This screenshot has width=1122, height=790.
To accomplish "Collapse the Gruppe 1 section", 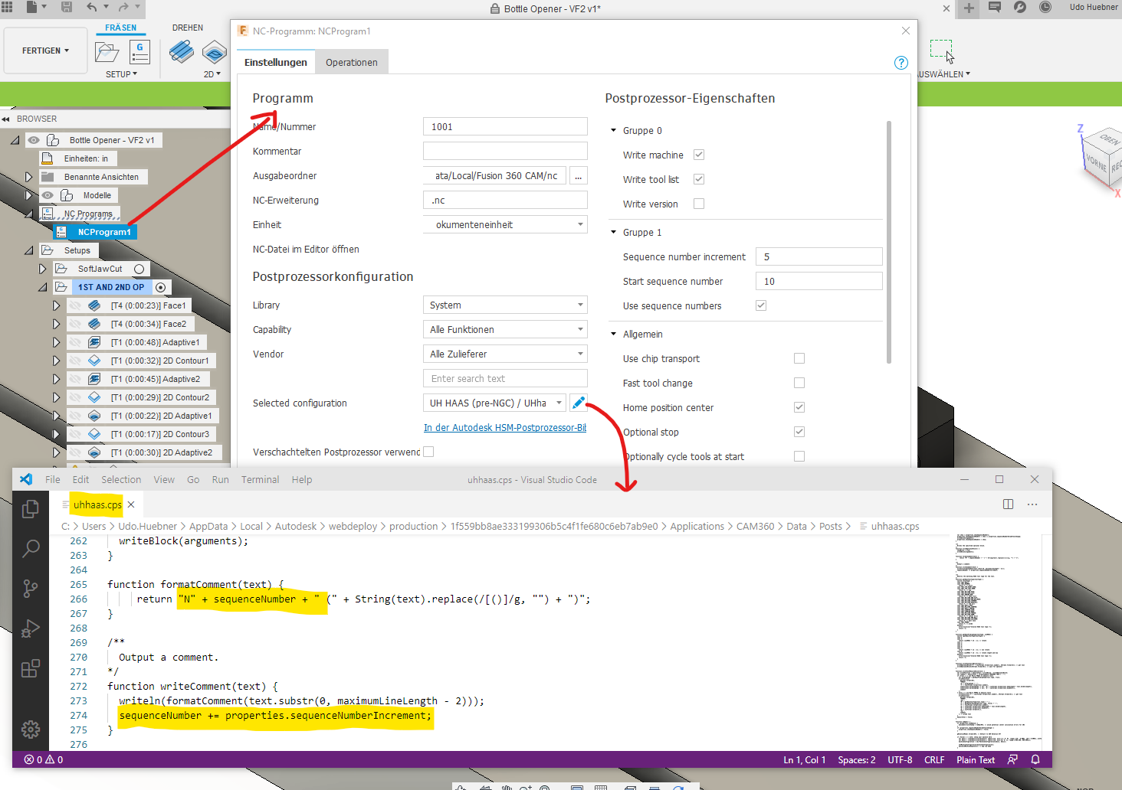I will coord(612,232).
